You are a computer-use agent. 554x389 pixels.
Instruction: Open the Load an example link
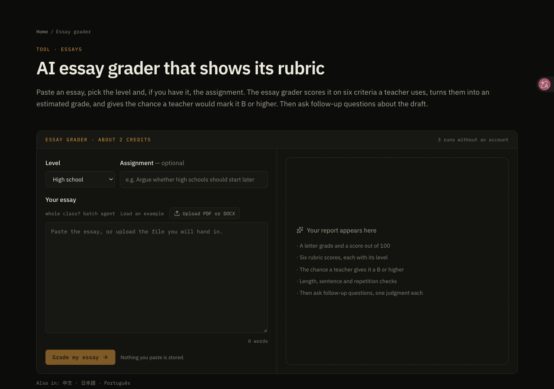pos(142,214)
